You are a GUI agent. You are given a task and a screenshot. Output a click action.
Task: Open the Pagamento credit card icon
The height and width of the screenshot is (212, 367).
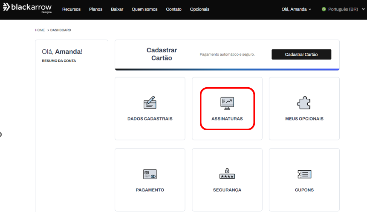[150, 174]
